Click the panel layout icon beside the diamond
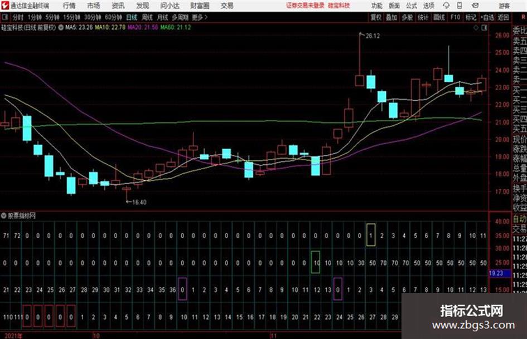Image resolution: width=527 pixels, height=339 pixels. coord(484,28)
